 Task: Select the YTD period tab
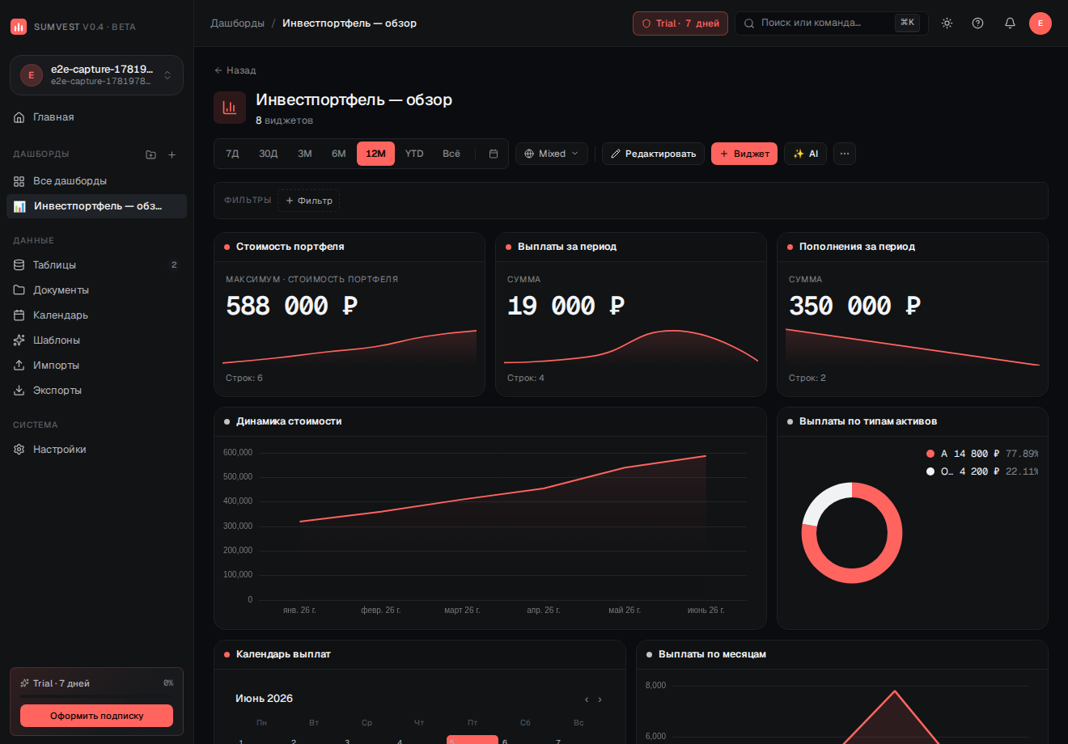click(414, 154)
